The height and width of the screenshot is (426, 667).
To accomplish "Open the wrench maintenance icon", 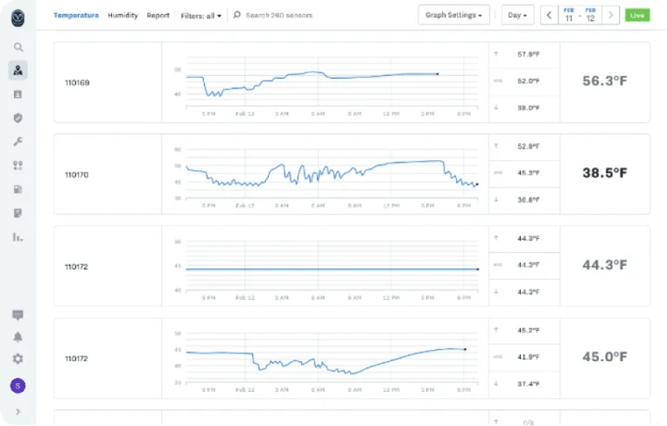I will [x=18, y=142].
